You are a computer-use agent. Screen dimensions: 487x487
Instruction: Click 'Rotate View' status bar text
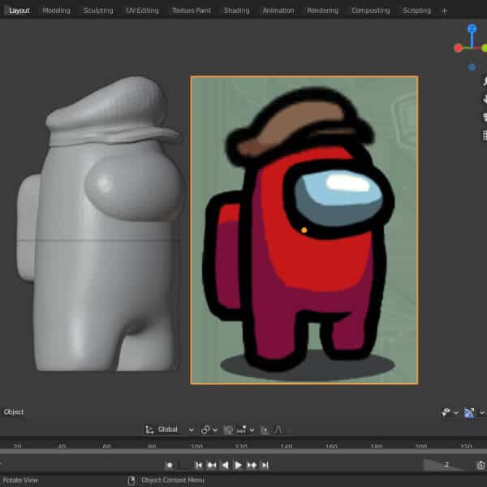(x=20, y=481)
